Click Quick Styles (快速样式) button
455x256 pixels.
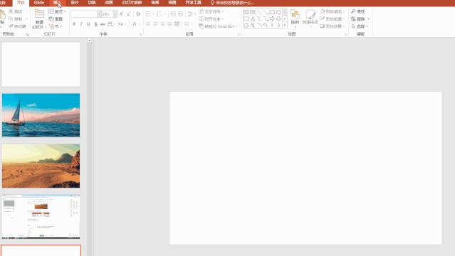(x=310, y=18)
